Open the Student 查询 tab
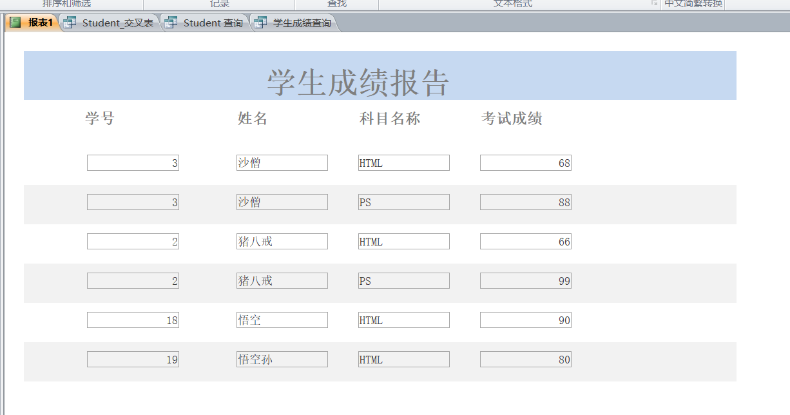Viewport: 790px width, 415px height. [x=213, y=23]
